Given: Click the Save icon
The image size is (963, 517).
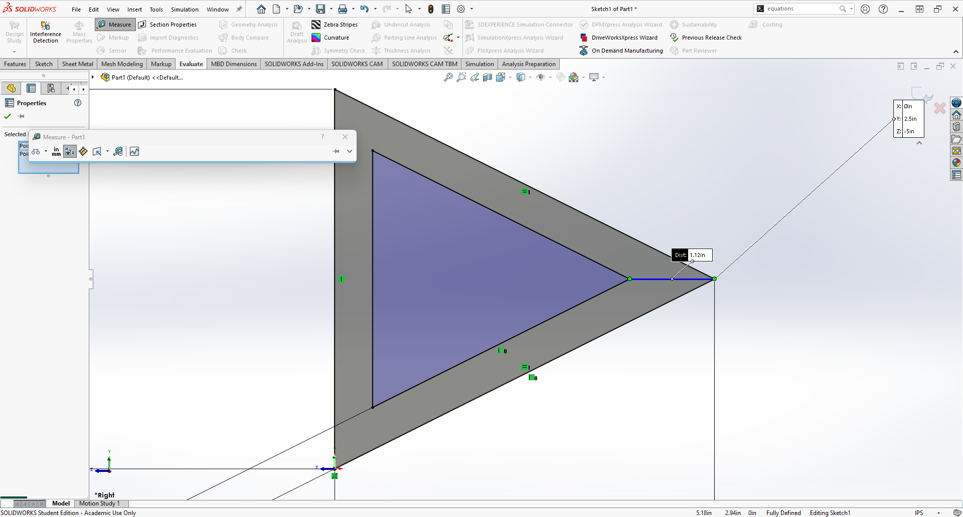Looking at the screenshot, I should click(x=320, y=9).
